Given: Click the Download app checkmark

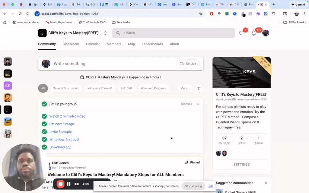Looking at the screenshot, I should coord(44,147).
